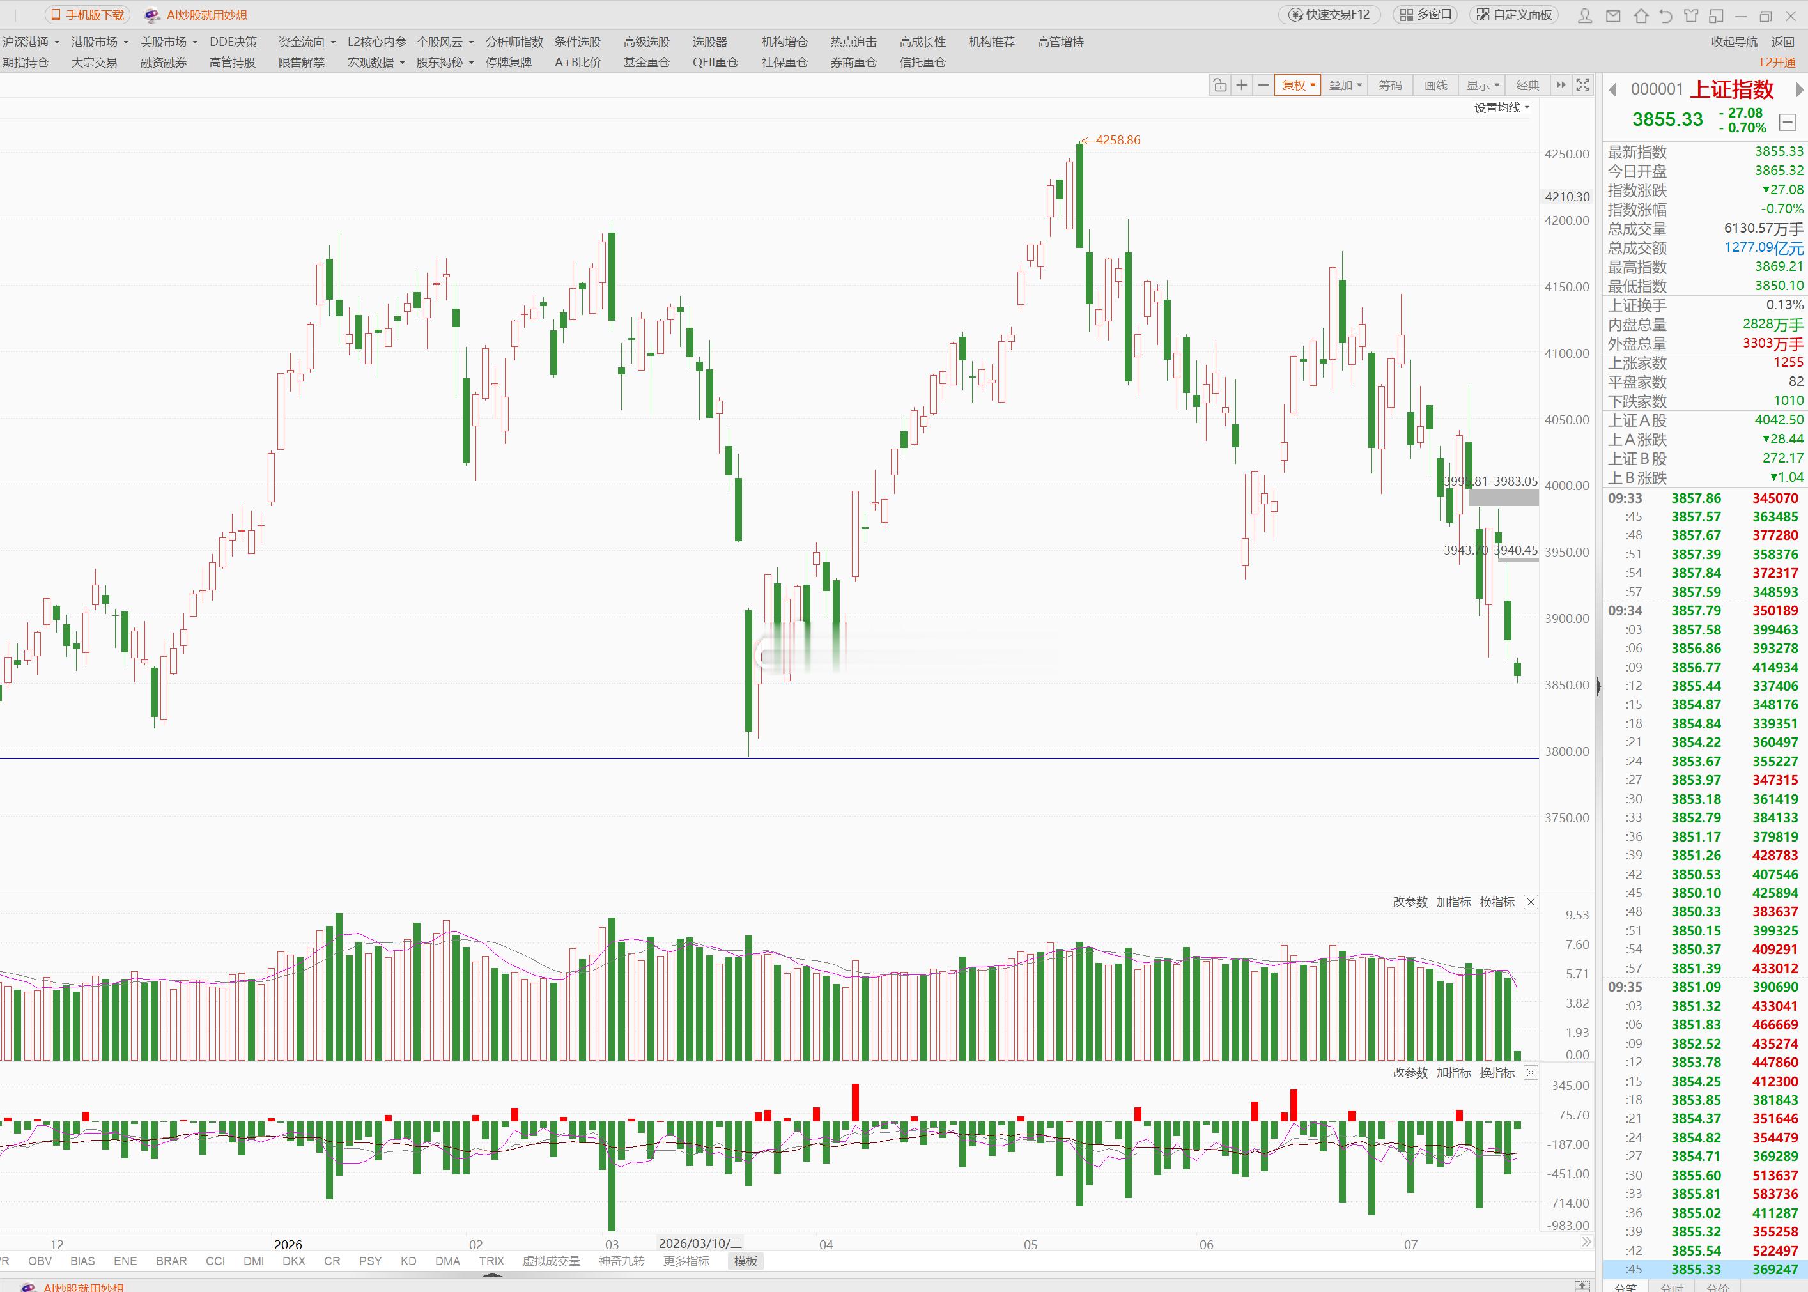Switch to the 分时 tab

click(x=1671, y=1286)
